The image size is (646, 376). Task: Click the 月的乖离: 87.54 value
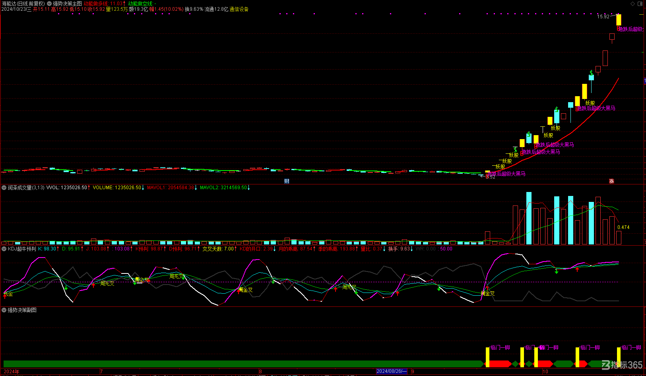point(297,249)
